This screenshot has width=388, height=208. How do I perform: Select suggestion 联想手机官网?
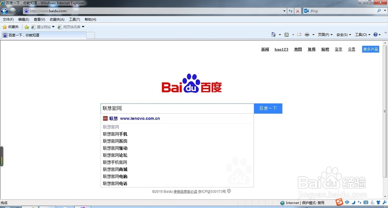coord(177,162)
